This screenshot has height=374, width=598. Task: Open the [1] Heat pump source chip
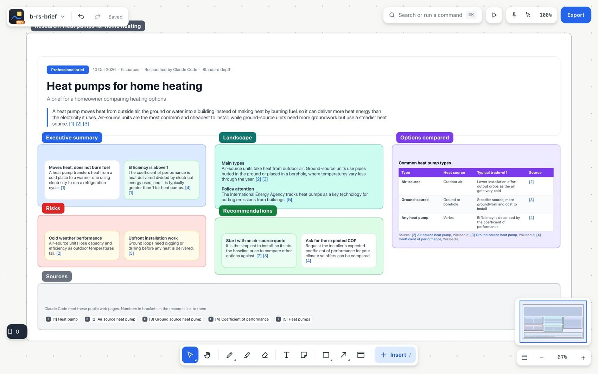(x=62, y=319)
